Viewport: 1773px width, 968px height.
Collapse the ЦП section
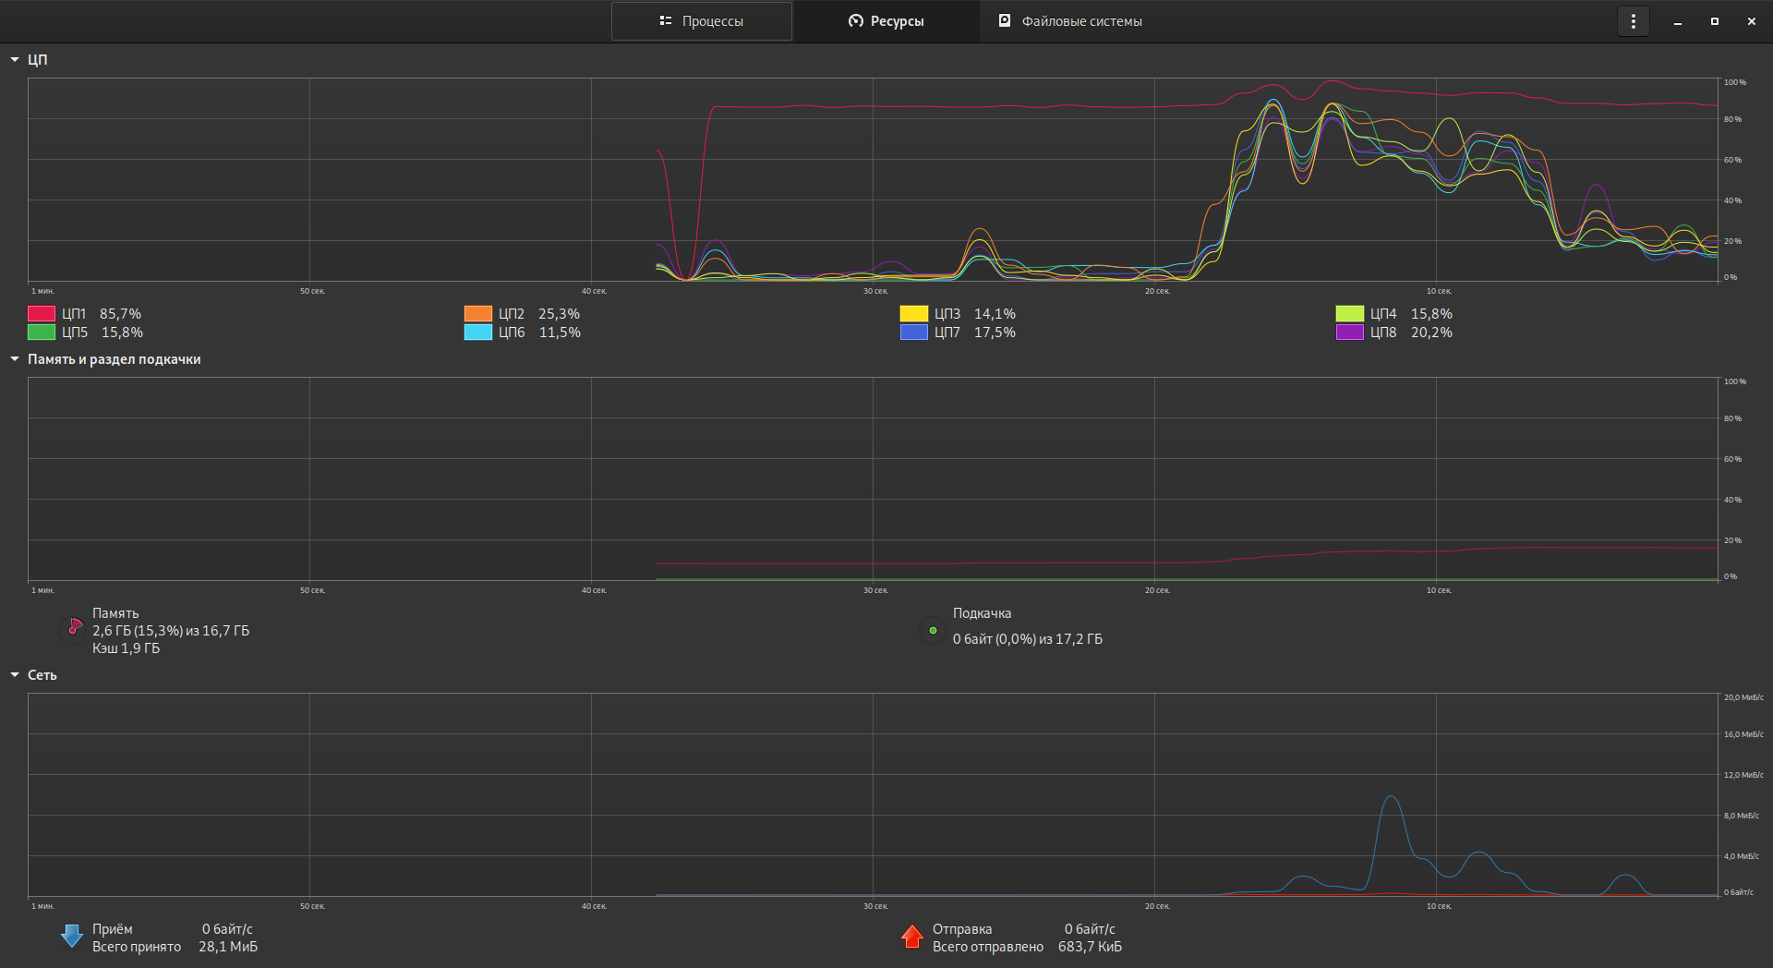[15, 59]
